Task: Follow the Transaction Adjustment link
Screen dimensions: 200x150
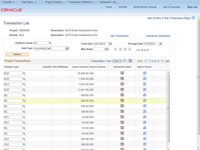Action: [157, 36]
